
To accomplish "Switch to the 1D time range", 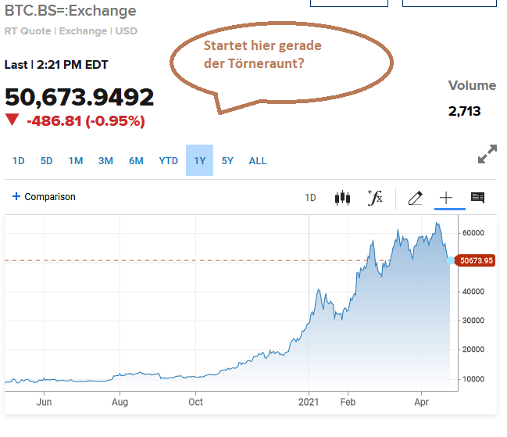I will click(19, 161).
